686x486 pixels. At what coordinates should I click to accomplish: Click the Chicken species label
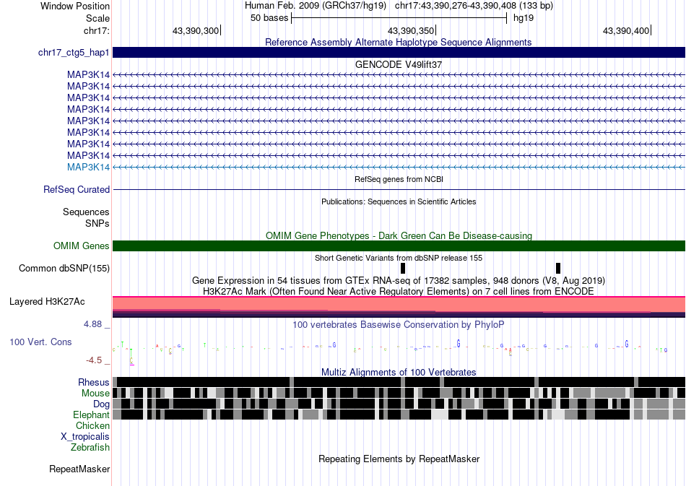tap(92, 425)
